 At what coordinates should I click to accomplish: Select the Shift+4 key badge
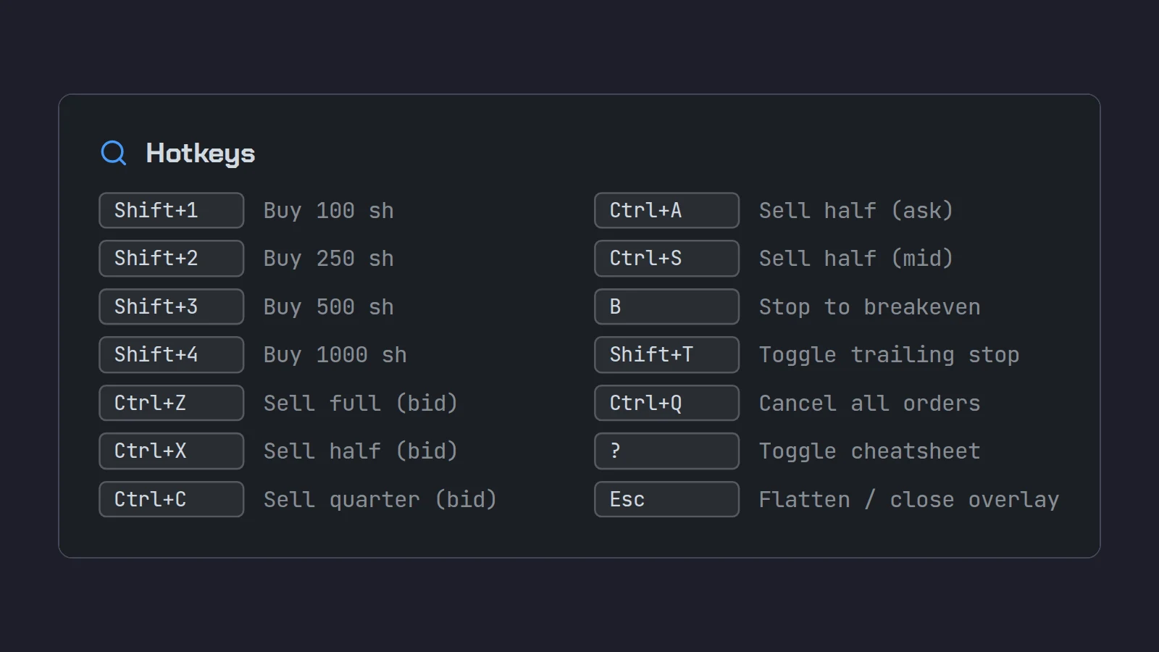click(172, 355)
